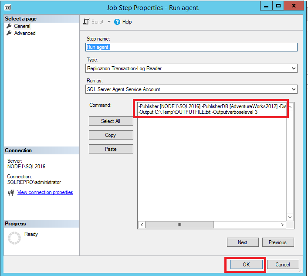Screen dimensions: 308x276
Task: Click the Copy button
Action: coord(111,135)
